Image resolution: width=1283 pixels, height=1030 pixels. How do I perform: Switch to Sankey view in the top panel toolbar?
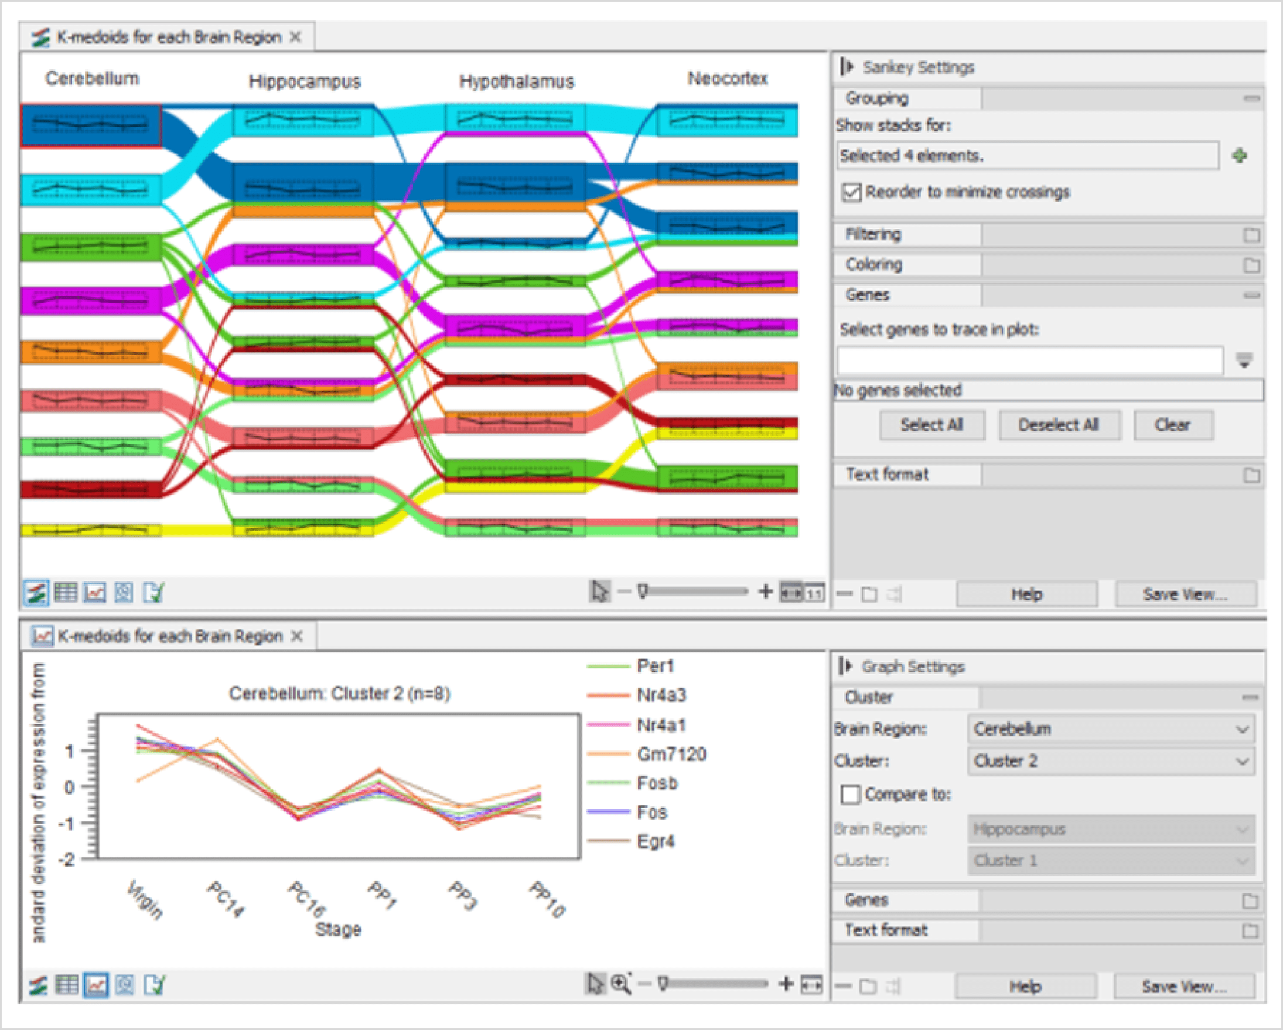tap(36, 593)
